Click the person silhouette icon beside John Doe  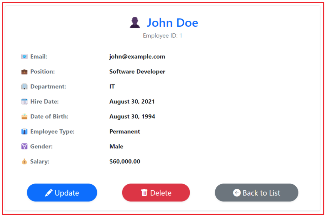click(x=135, y=22)
